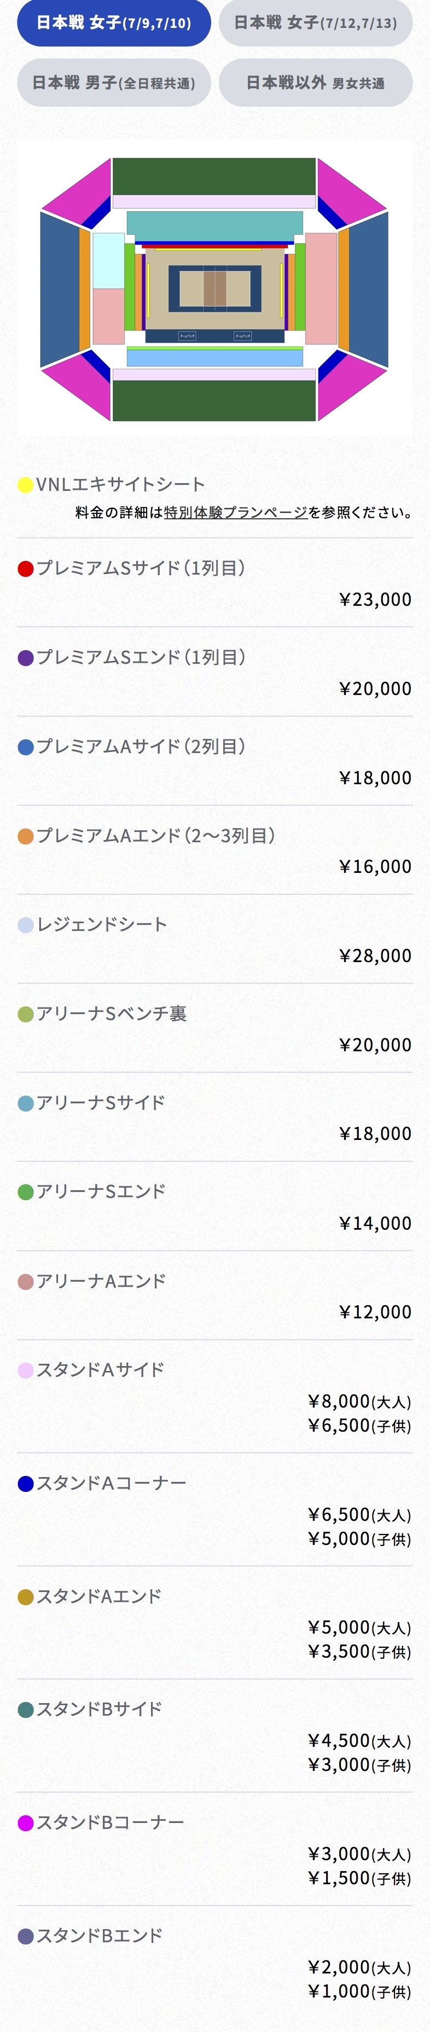Click the スタンドBエンド row label

click(x=100, y=1936)
